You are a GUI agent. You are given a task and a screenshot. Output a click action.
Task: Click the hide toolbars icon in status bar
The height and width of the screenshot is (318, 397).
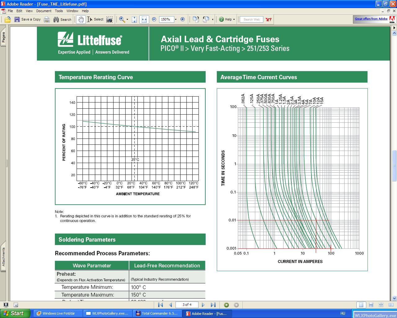[16, 305]
